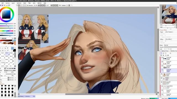Image resolution: width=177 pixels, height=99 pixels.
Task: Open the Stabilizer value dropdown
Action: point(69,5)
